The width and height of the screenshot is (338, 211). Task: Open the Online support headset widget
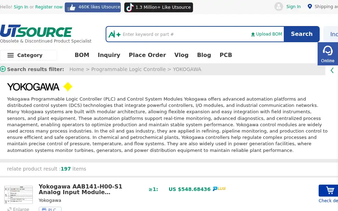[x=328, y=54]
